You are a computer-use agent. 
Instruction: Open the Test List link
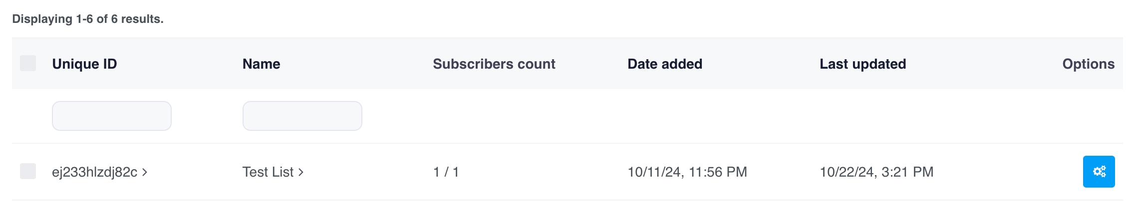[x=268, y=172]
